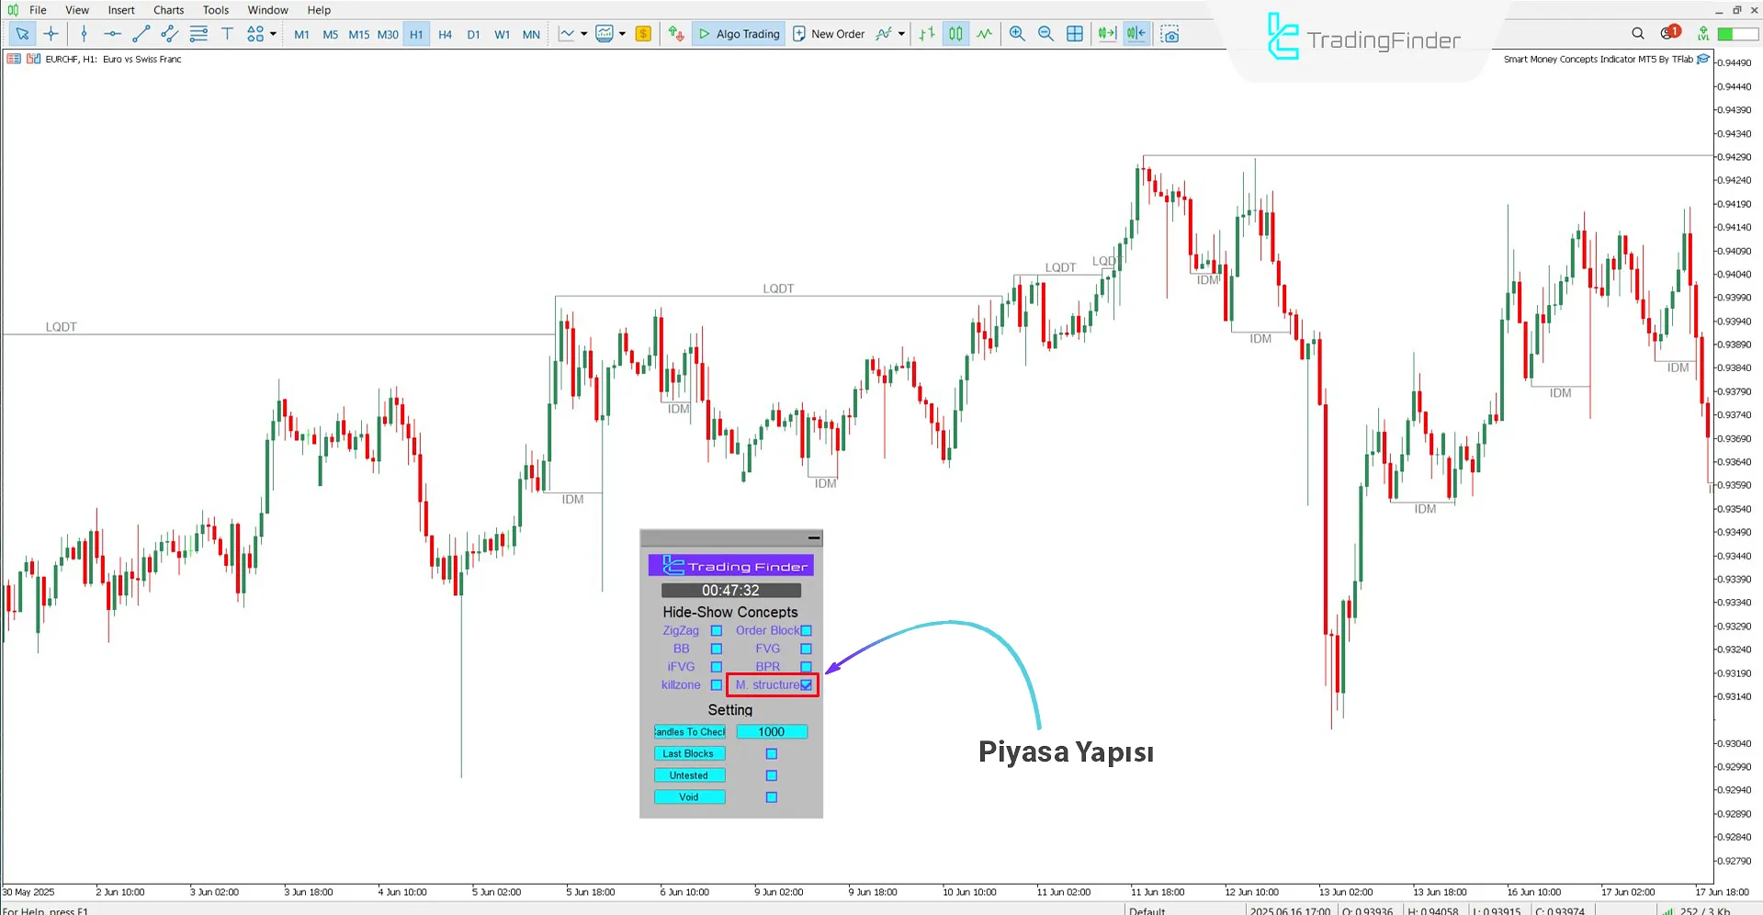Open the Help menu
Image resolution: width=1763 pixels, height=915 pixels.
[x=319, y=10]
